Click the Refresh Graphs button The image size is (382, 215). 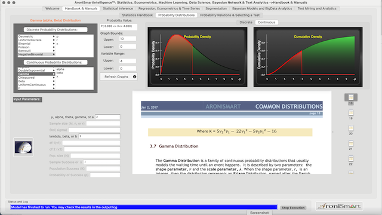[x=119, y=77]
